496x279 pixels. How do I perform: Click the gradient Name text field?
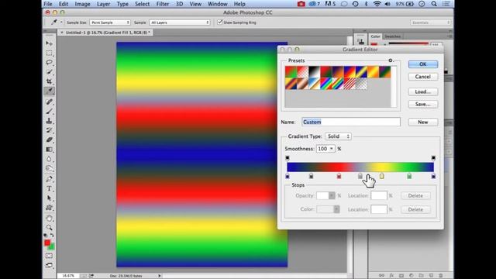[x=351, y=122]
